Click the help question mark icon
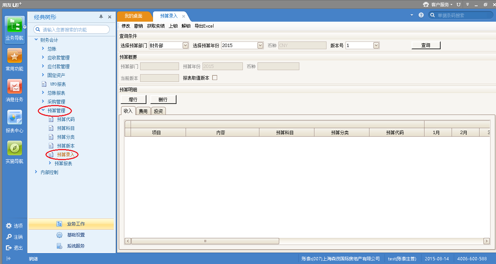 [x=421, y=15]
